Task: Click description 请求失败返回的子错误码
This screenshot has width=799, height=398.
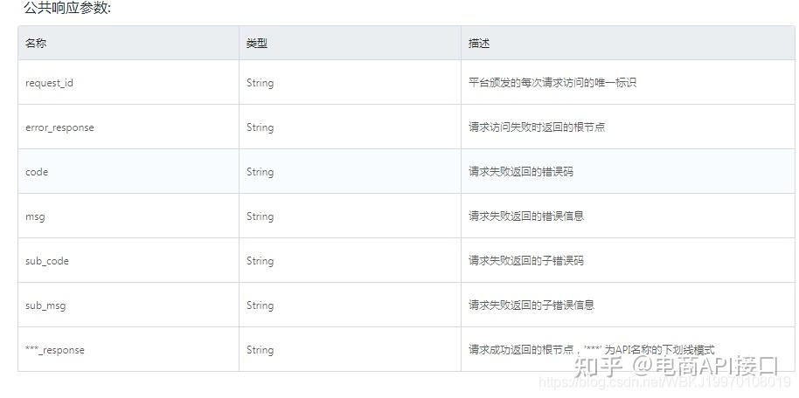Action: tap(526, 261)
